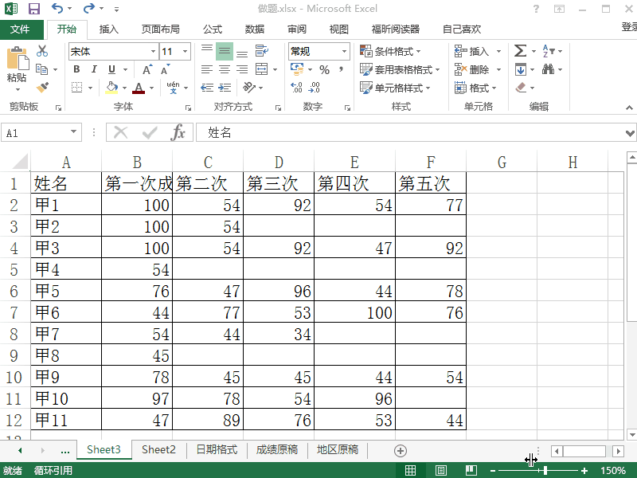Select column G header
637x478 pixels.
[502, 163]
